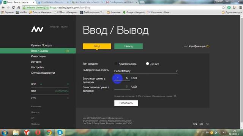243x136 pixels.
Task: Switch to CoinPayments.net 2FA tab
Action: pos(121,2)
